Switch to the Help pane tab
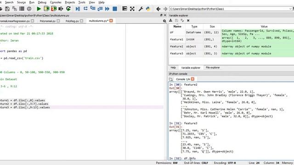 (173, 67)
